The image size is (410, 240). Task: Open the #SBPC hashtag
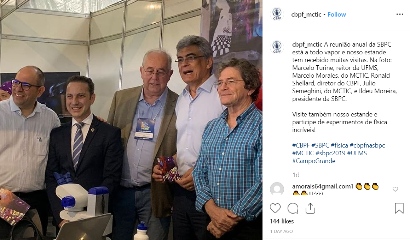(x=320, y=145)
